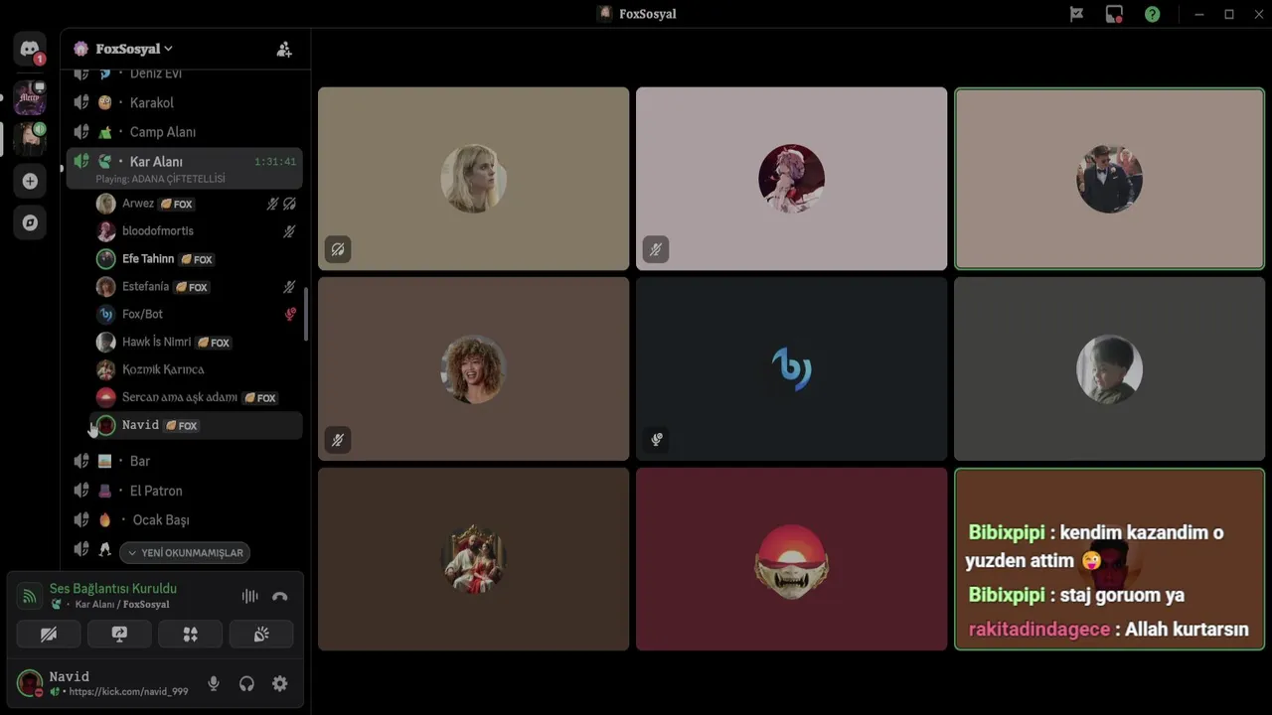Image resolution: width=1272 pixels, height=715 pixels.
Task: Select the Kar Alanı voice channel
Action: (185, 168)
